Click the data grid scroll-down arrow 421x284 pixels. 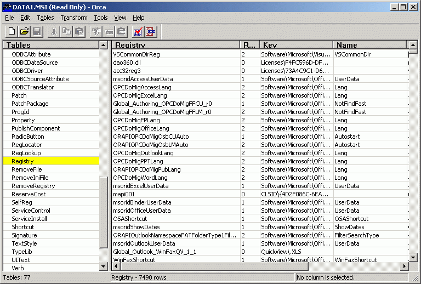coord(413,258)
